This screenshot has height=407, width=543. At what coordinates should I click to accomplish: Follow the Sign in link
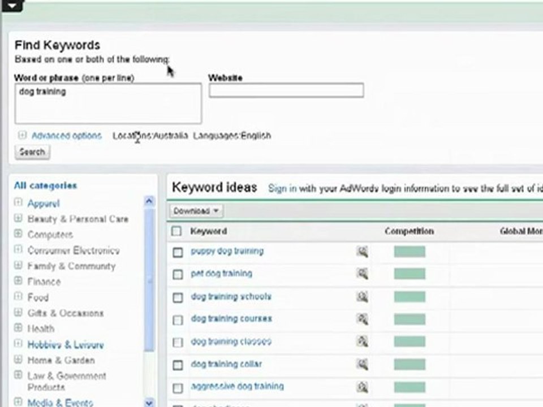[282, 188]
